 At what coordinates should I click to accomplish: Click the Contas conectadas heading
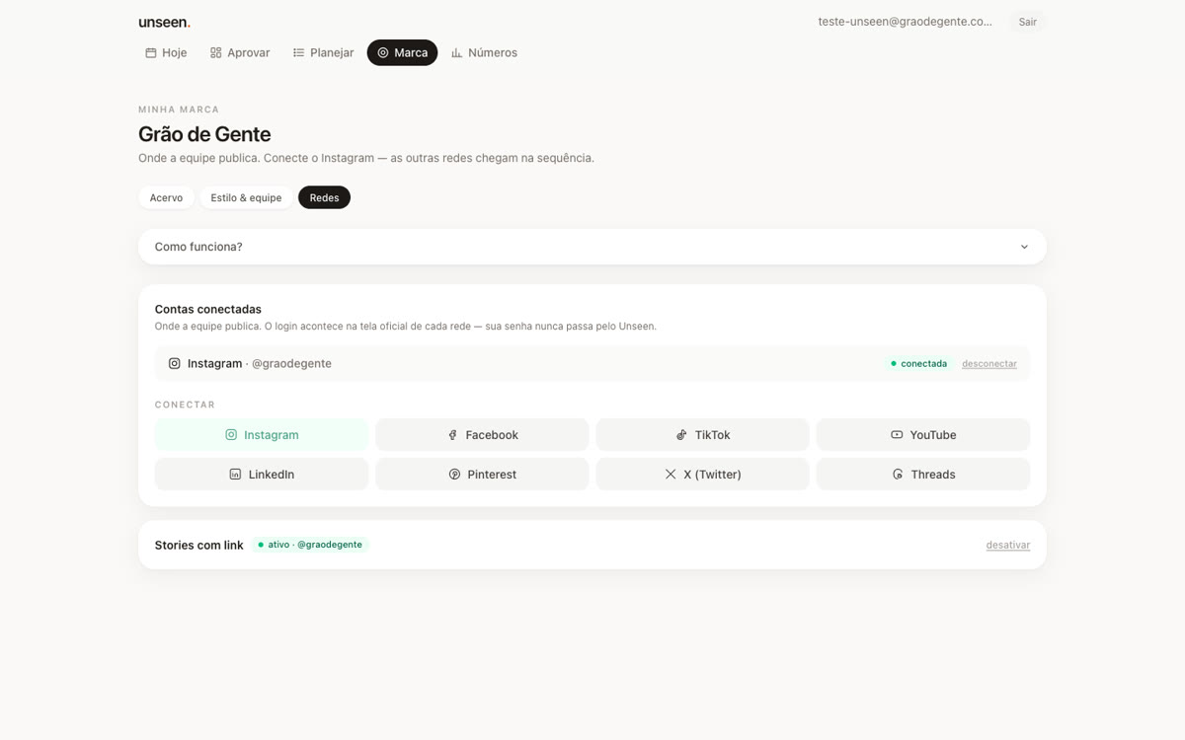(x=208, y=309)
